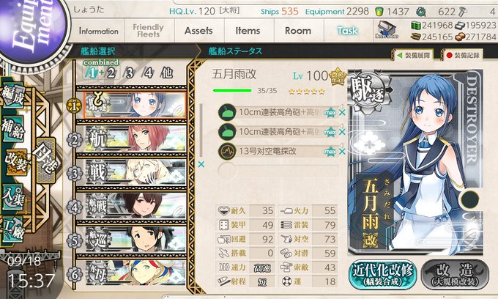
Task: Open the 編成 fleet composition sidebar icon
Action: pos(12,96)
